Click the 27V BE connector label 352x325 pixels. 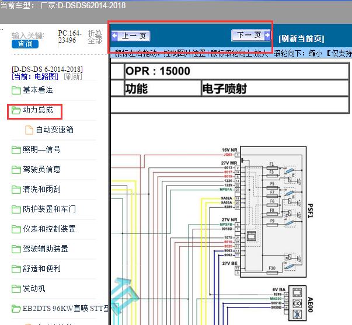click(229, 263)
